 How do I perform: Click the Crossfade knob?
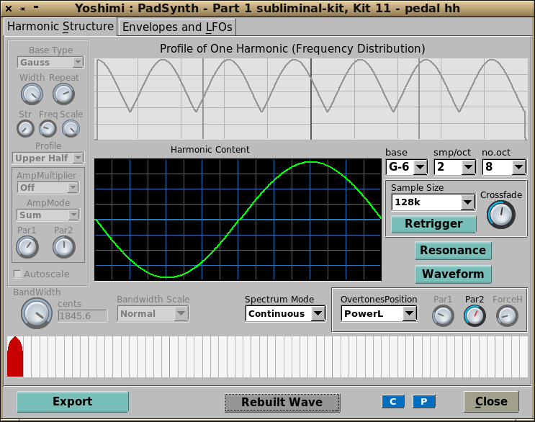500,215
